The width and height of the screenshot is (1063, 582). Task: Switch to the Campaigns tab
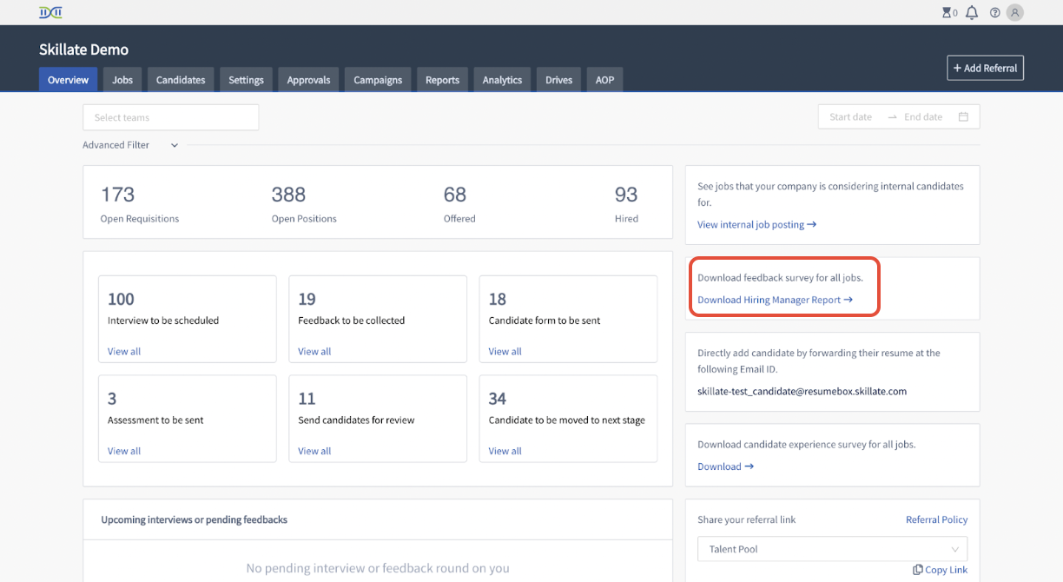tap(378, 79)
